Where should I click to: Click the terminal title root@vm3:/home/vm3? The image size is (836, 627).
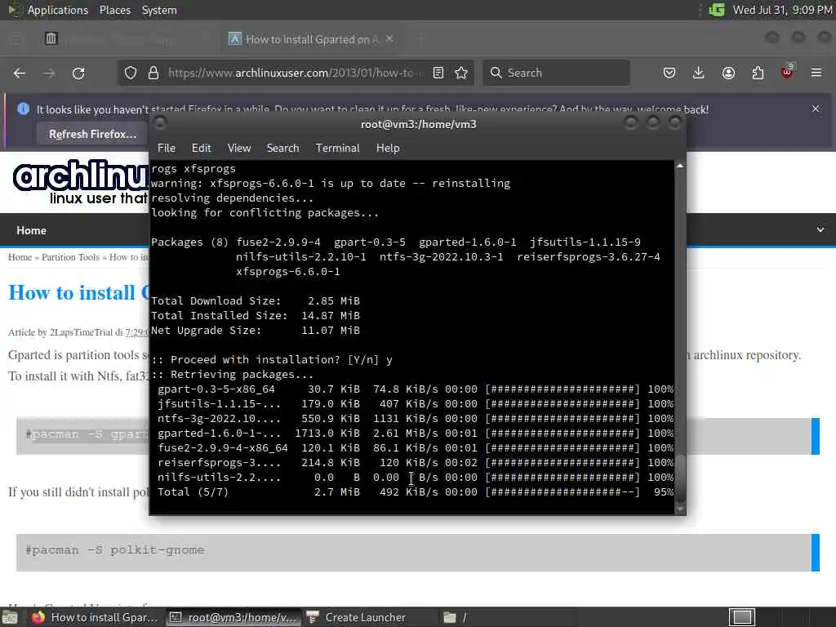419,124
